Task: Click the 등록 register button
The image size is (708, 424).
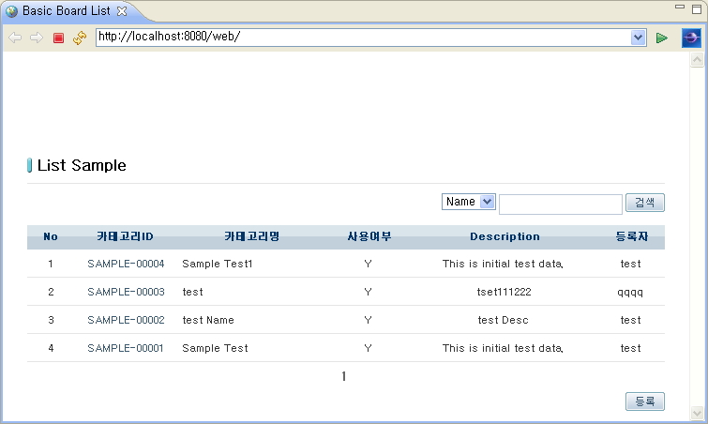Action: click(x=645, y=401)
